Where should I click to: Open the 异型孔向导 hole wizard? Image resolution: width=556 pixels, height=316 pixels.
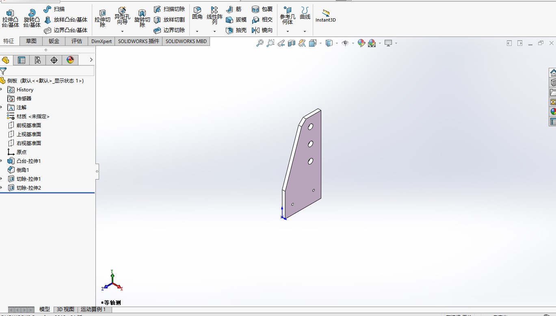point(122,16)
